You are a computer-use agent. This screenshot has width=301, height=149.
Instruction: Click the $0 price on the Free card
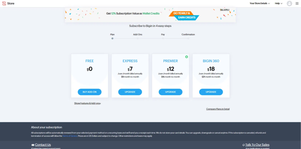pyautogui.click(x=90, y=69)
